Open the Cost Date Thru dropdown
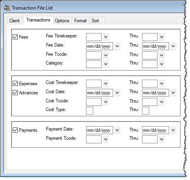This screenshot has height=180, width=190. point(173,93)
